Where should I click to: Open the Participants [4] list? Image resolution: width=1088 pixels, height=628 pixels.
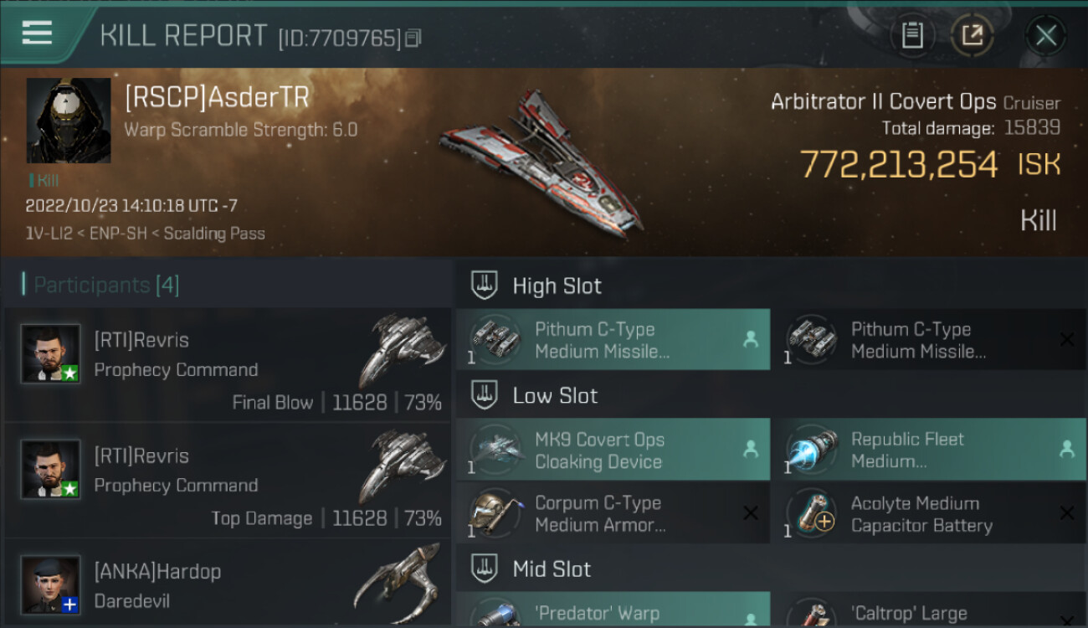(106, 285)
